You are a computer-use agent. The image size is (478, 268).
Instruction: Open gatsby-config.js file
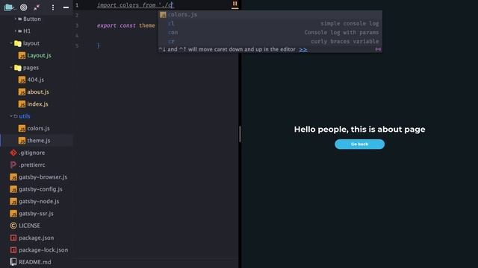(x=40, y=189)
